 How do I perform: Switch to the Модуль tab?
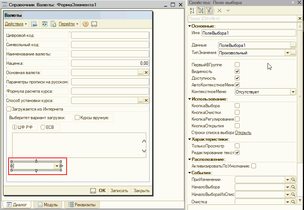[48, 204]
